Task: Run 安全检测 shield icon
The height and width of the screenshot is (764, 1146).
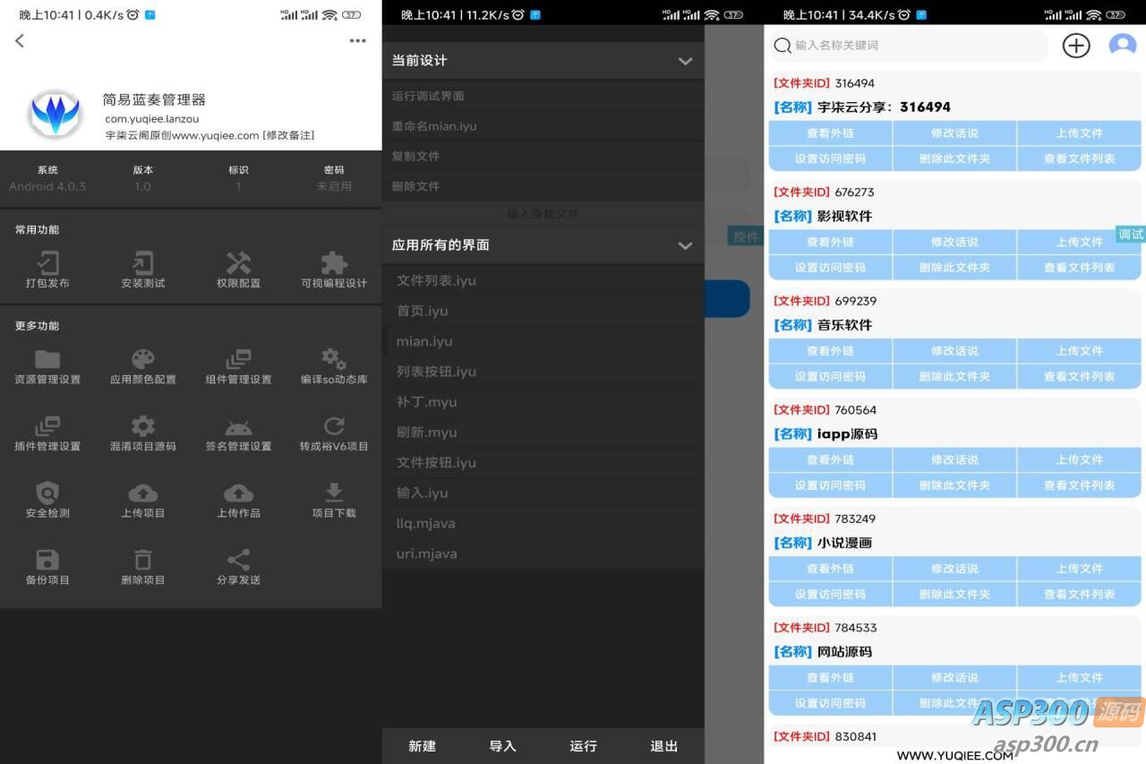Action: click(x=47, y=493)
